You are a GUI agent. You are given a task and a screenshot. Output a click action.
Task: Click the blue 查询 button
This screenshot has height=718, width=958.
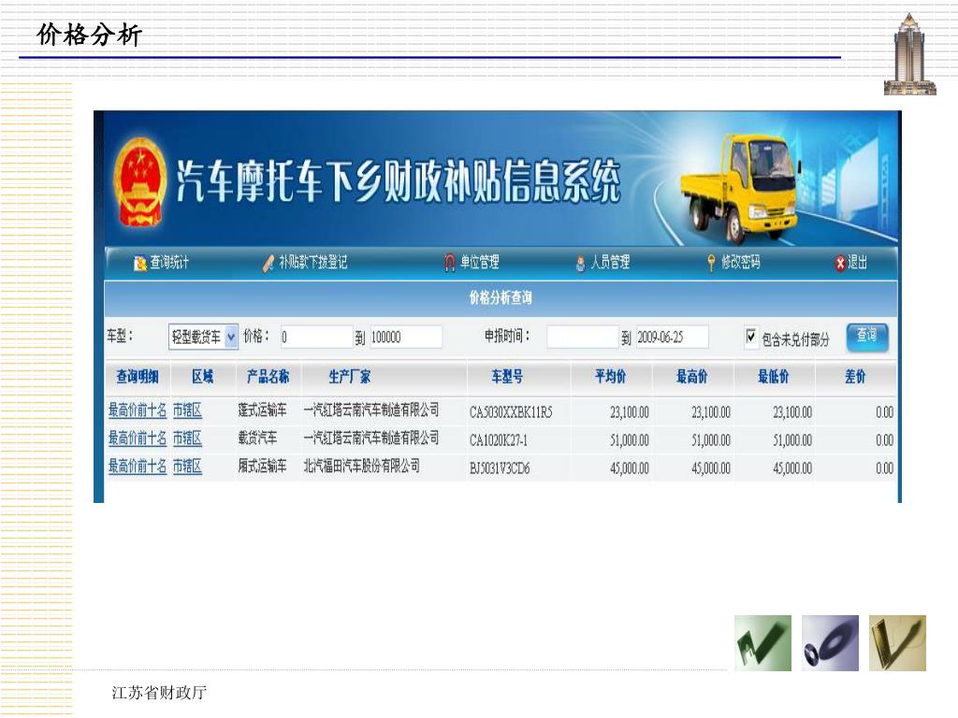click(866, 337)
